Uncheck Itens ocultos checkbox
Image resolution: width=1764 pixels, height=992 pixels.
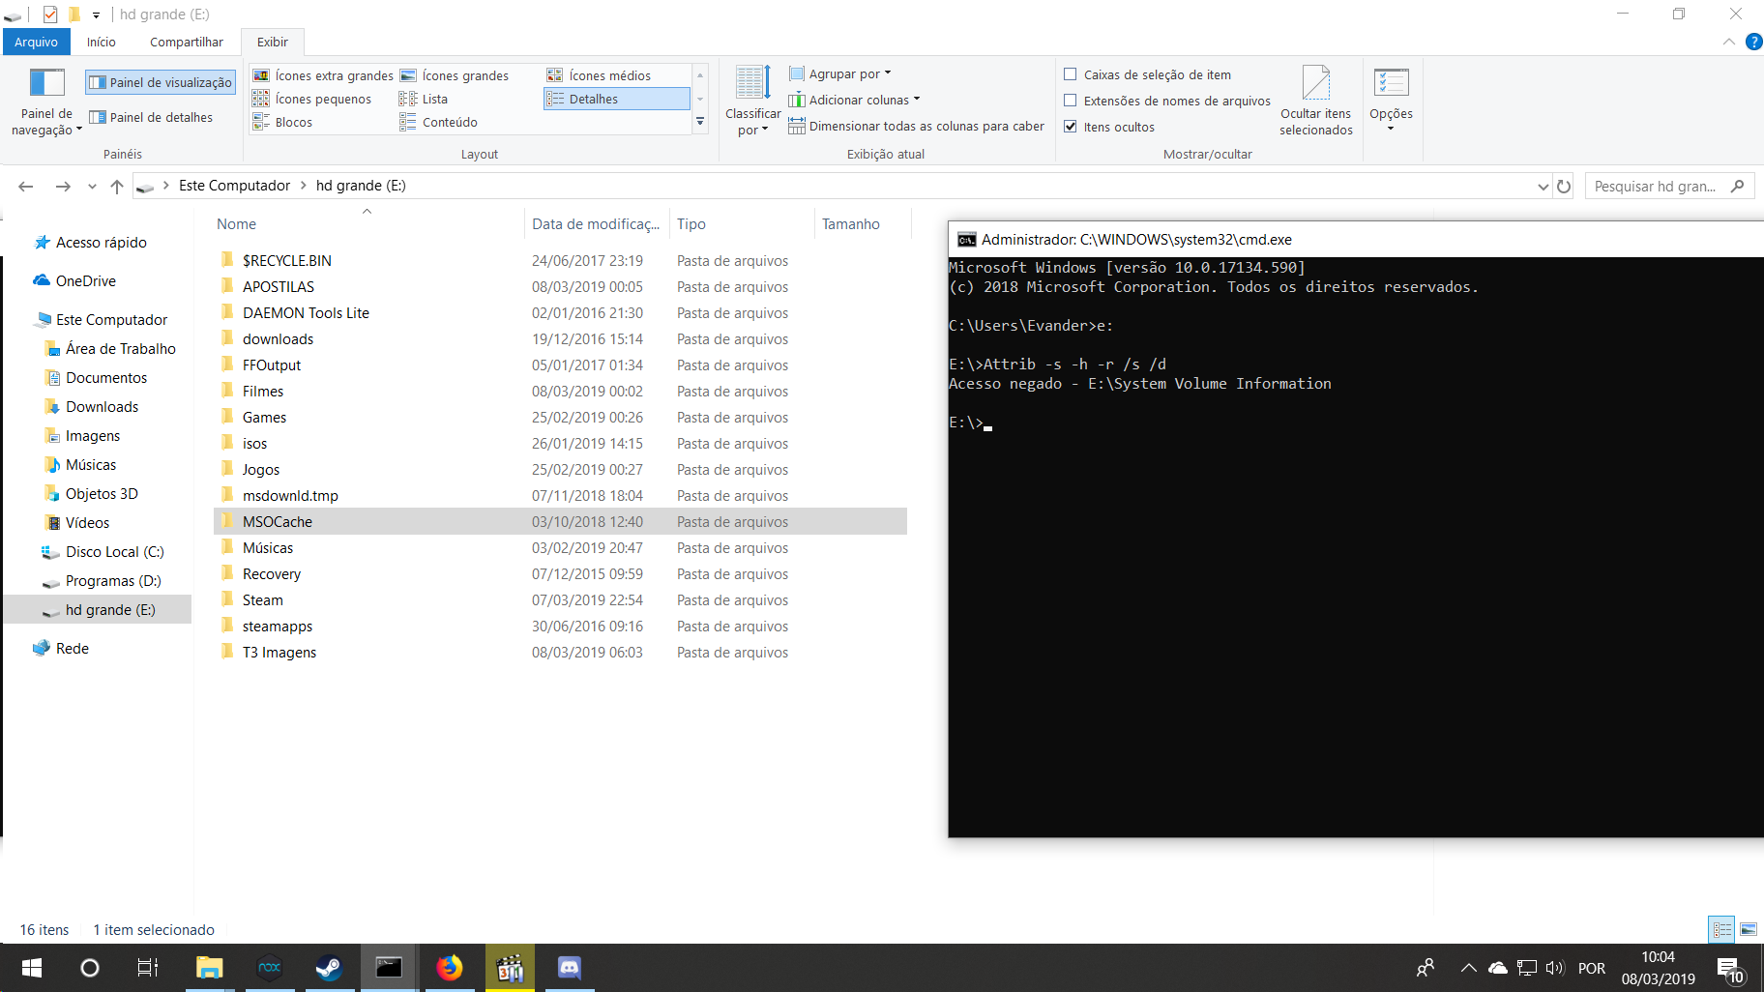click(1071, 127)
